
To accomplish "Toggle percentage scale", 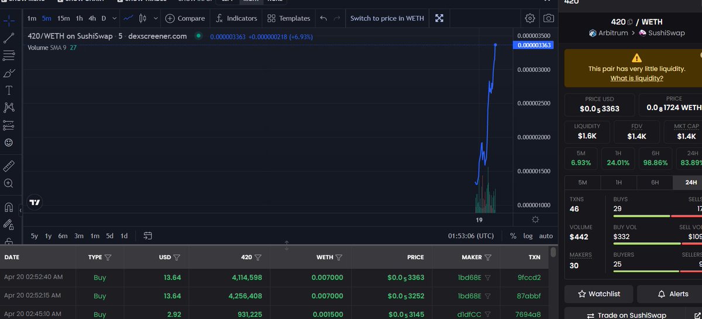I will pos(513,236).
